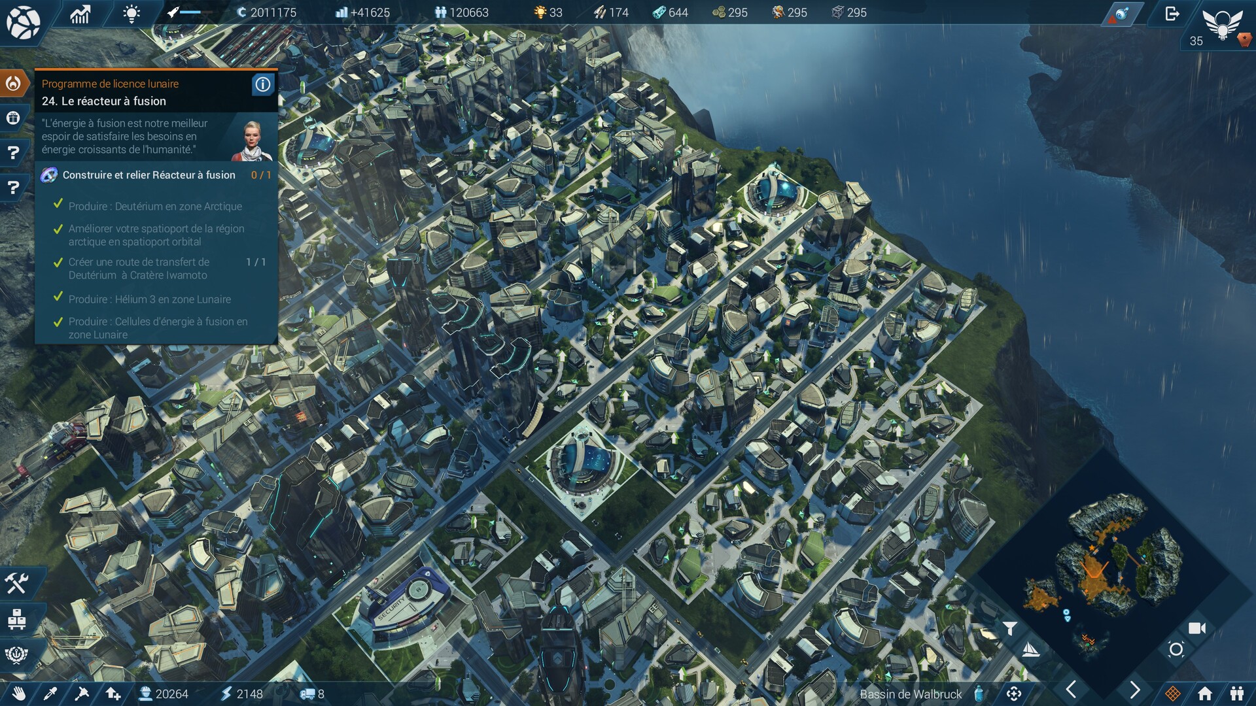Click the credits balance 2011175
The width and height of the screenshot is (1256, 706).
266,12
